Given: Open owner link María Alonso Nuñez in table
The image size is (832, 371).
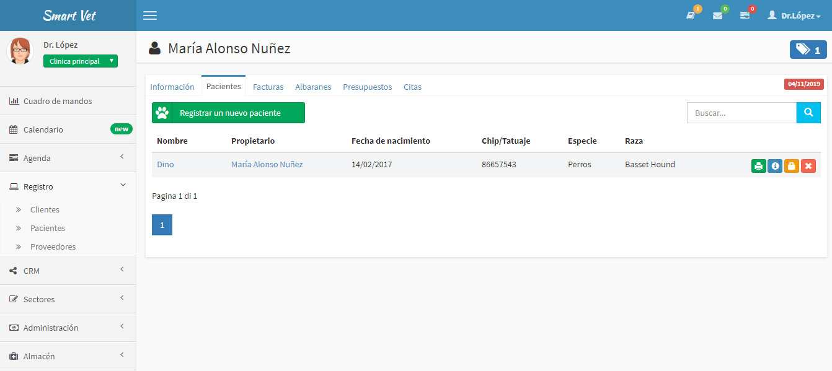Looking at the screenshot, I should coord(267,164).
